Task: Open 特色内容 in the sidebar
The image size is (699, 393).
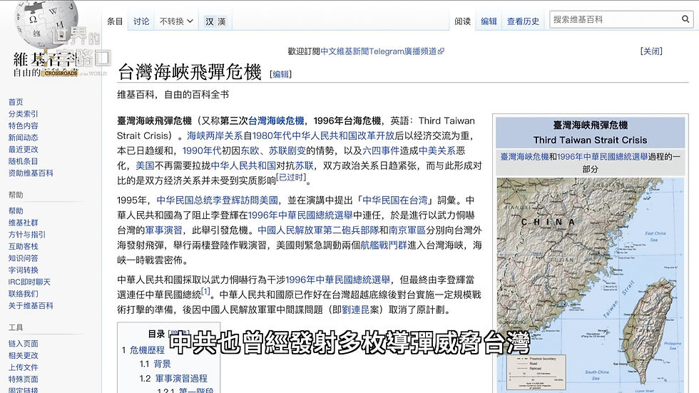Action: point(23,126)
